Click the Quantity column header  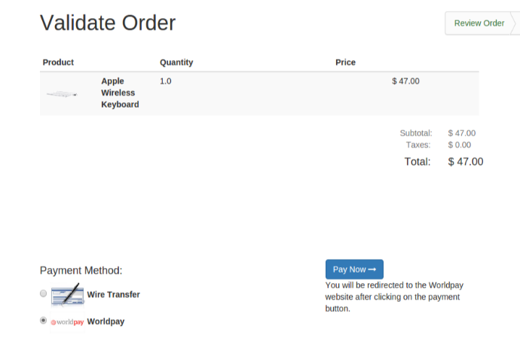pyautogui.click(x=176, y=62)
